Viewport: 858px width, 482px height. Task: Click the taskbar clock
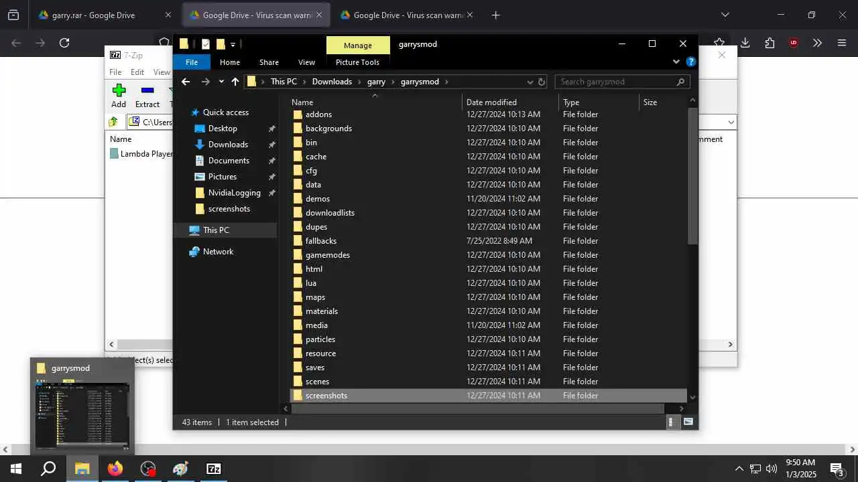[x=800, y=469]
